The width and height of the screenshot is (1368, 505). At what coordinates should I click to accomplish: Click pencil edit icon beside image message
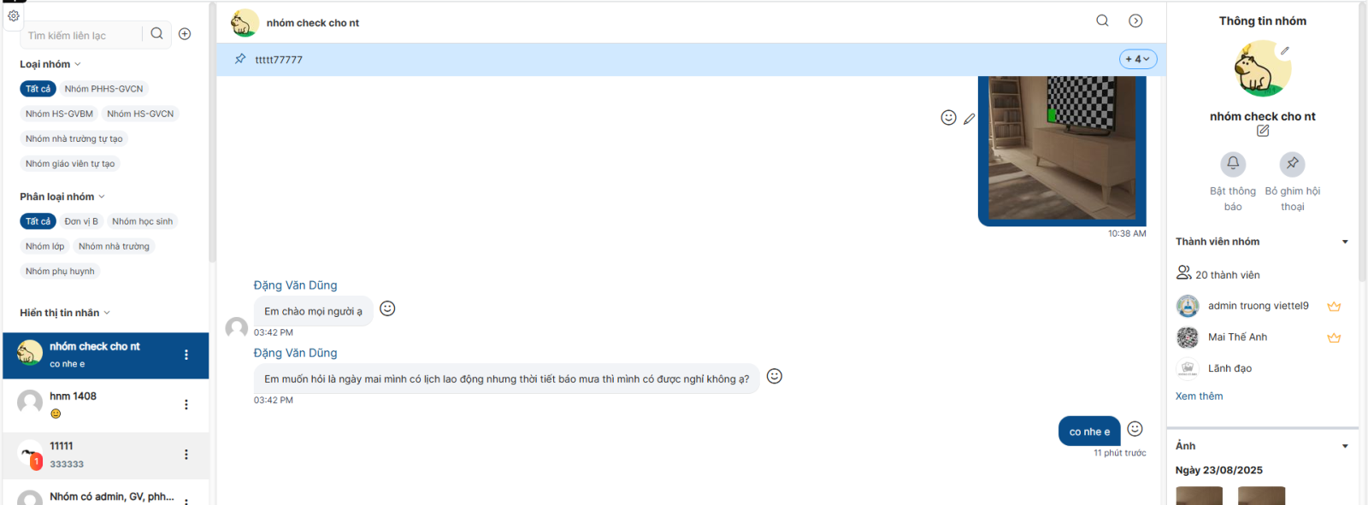(x=969, y=119)
